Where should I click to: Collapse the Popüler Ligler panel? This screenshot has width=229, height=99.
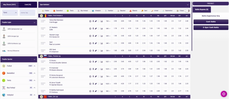pos(35,23)
